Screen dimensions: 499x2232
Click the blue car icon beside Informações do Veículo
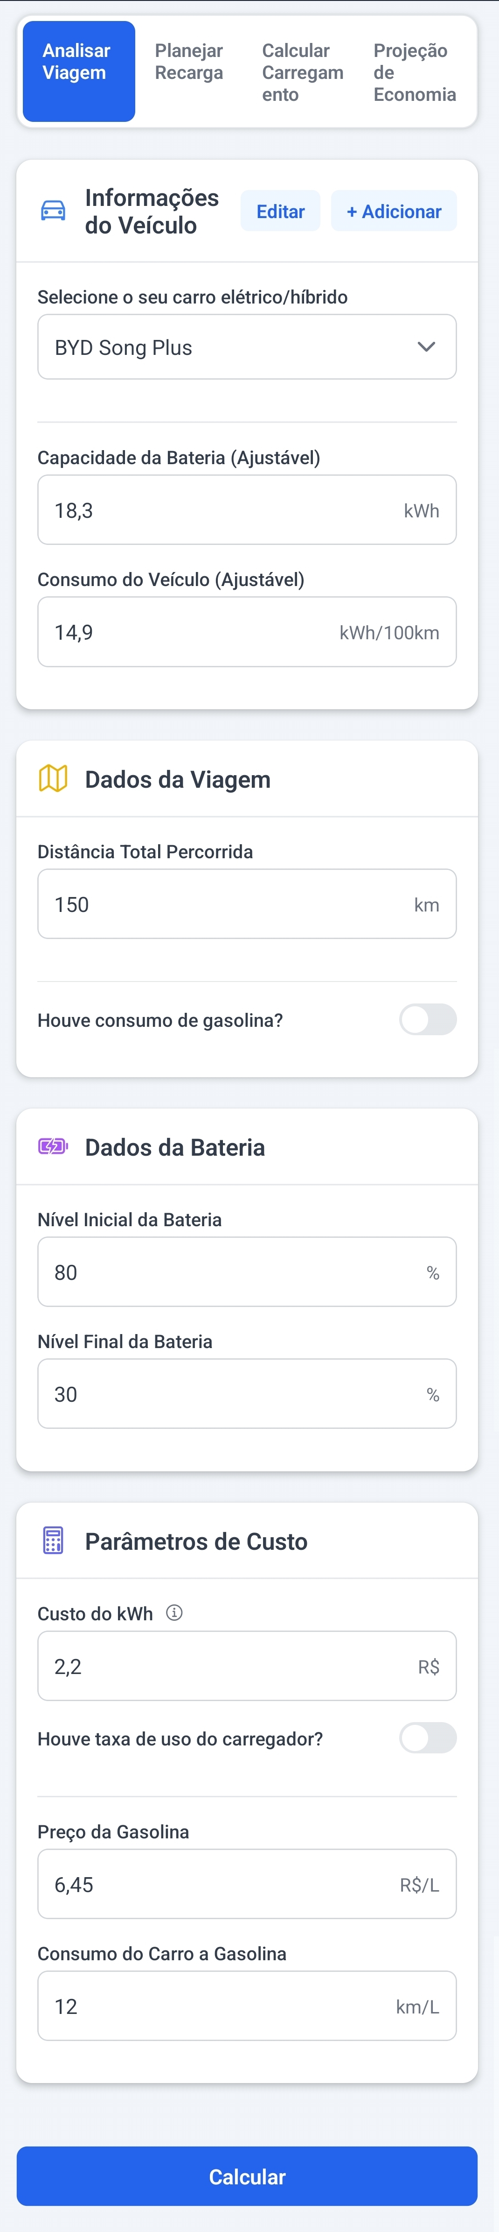point(52,211)
